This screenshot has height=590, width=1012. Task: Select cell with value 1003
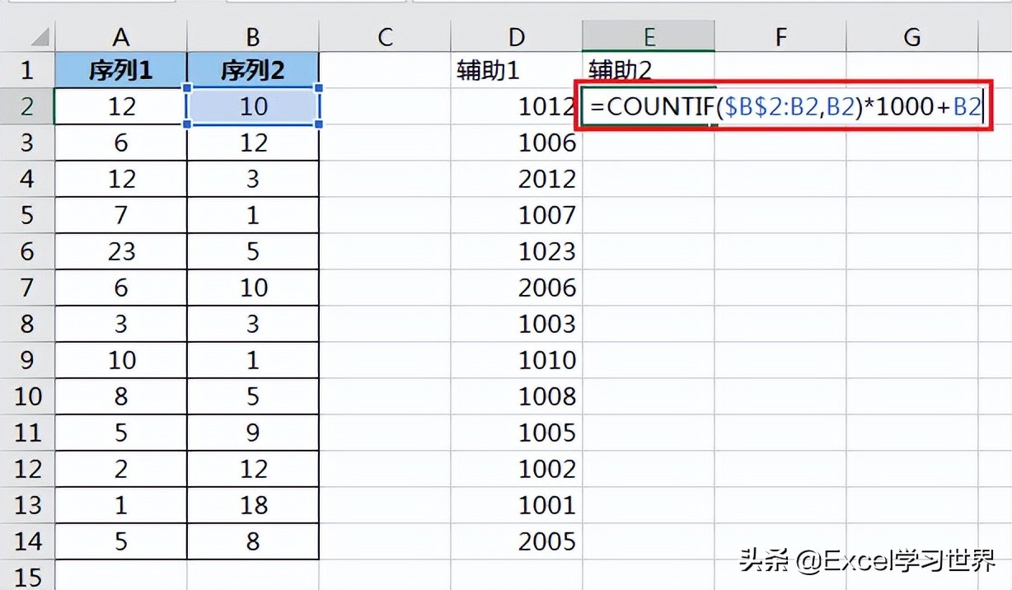[x=517, y=324]
